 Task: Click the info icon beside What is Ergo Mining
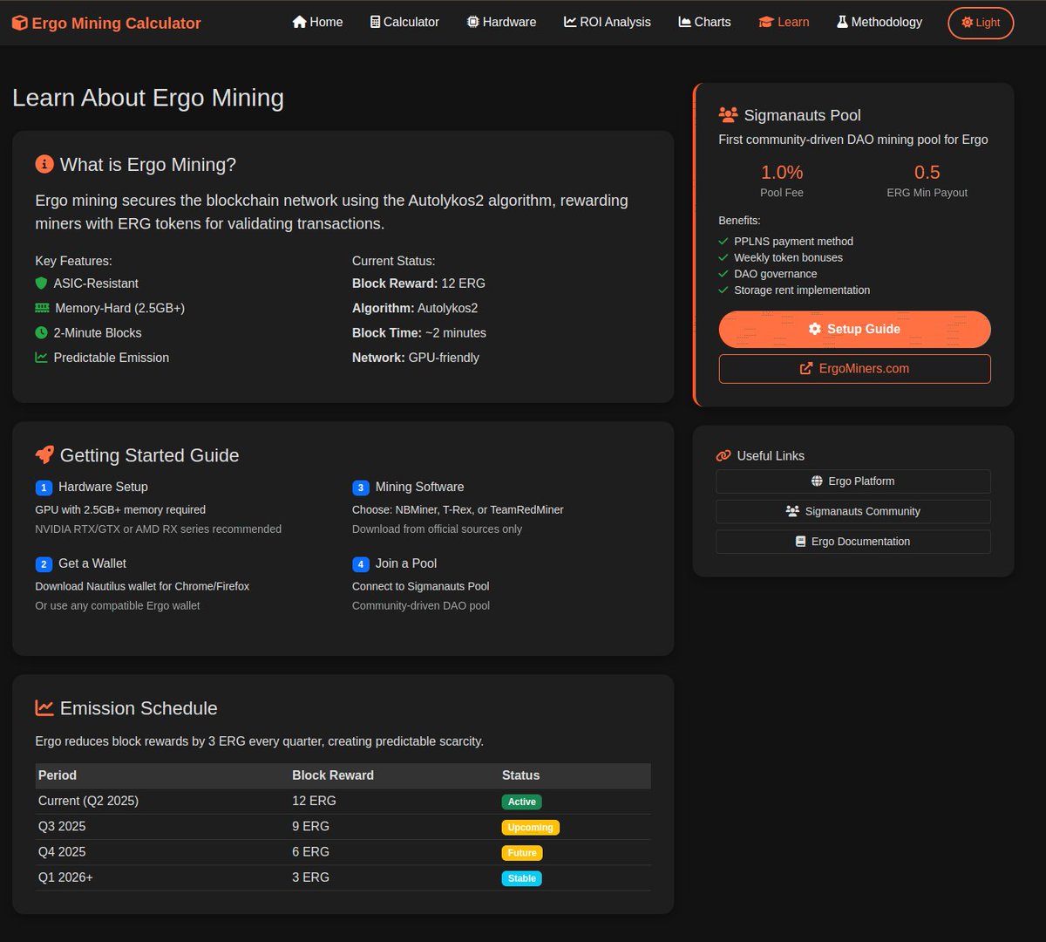pos(44,164)
